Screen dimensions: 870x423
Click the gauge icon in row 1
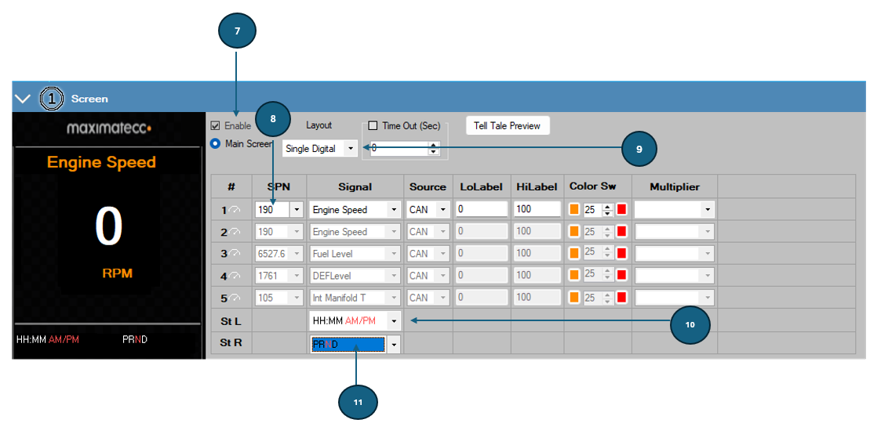click(235, 210)
